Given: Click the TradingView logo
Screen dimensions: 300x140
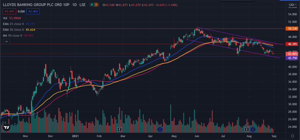Looking at the screenshot, I should (x=6, y=128).
